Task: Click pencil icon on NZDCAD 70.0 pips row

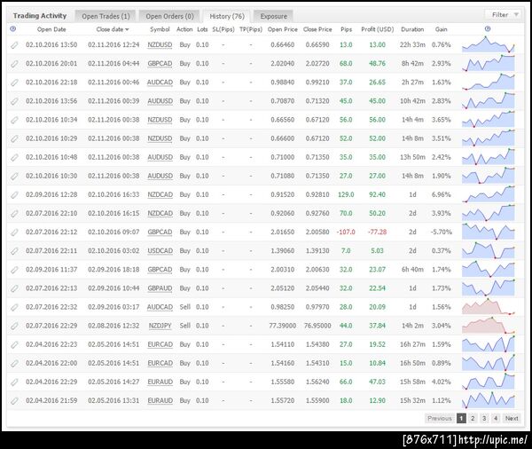Action: (x=14, y=213)
